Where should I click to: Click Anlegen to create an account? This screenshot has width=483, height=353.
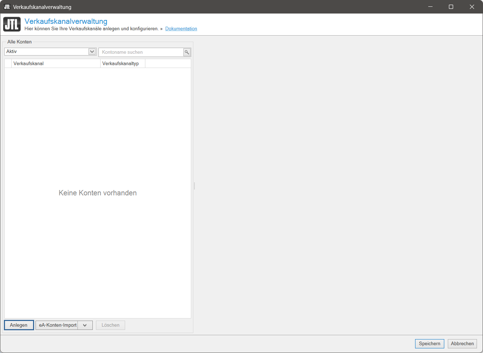pos(19,325)
